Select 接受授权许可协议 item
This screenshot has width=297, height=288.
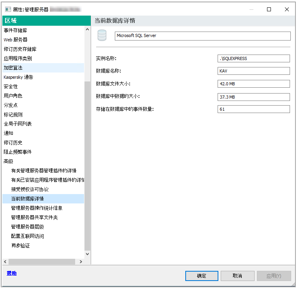pyautogui.click(x=43, y=189)
